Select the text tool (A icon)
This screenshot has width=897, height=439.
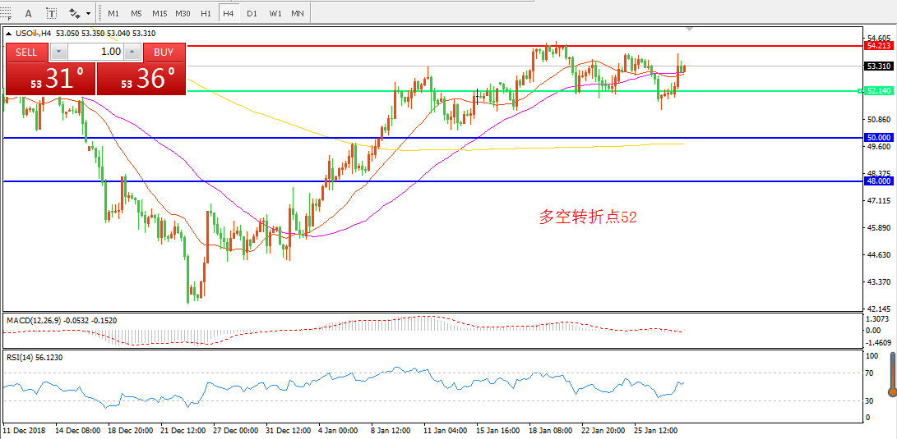click(x=29, y=13)
